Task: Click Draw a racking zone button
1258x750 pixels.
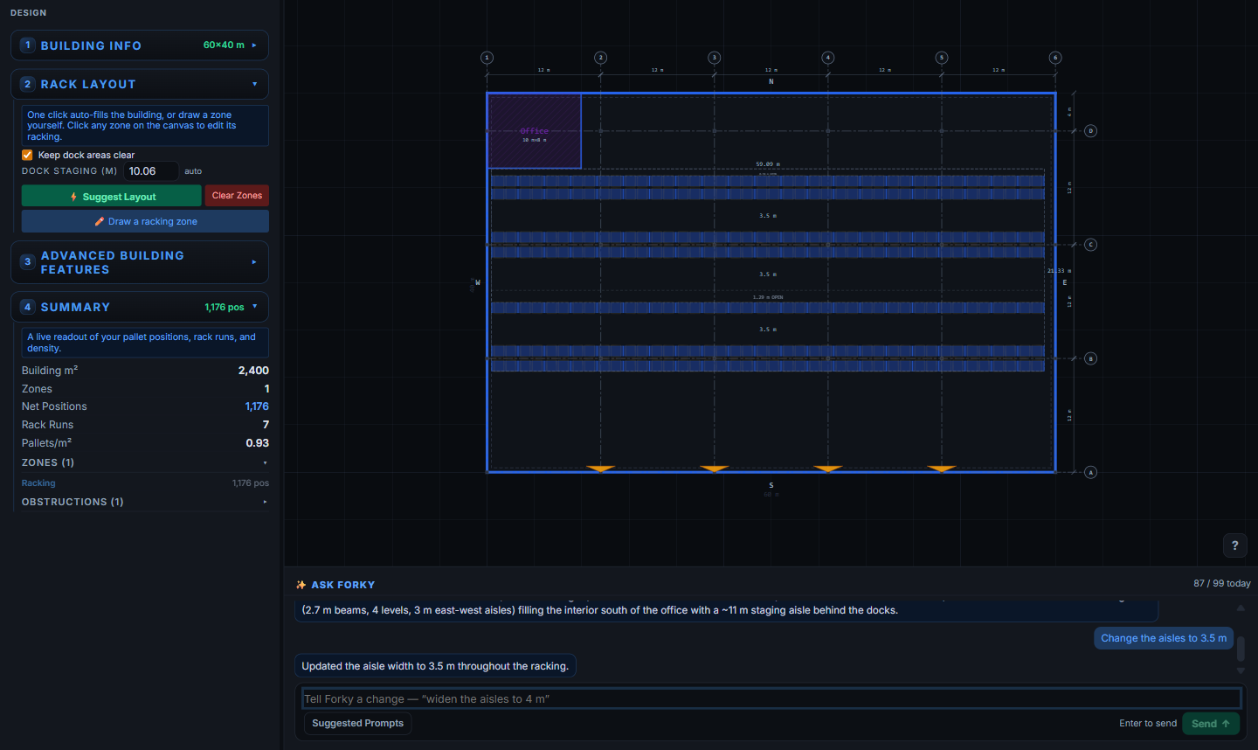Action: click(x=145, y=221)
